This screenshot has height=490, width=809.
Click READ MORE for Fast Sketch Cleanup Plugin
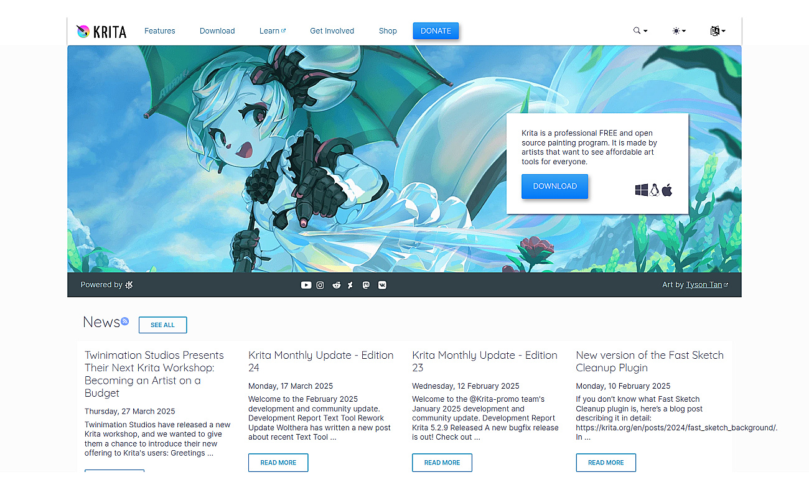pyautogui.click(x=606, y=463)
